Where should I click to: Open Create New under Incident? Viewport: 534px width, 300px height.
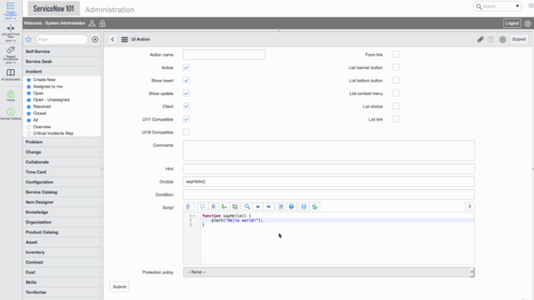pyautogui.click(x=44, y=80)
